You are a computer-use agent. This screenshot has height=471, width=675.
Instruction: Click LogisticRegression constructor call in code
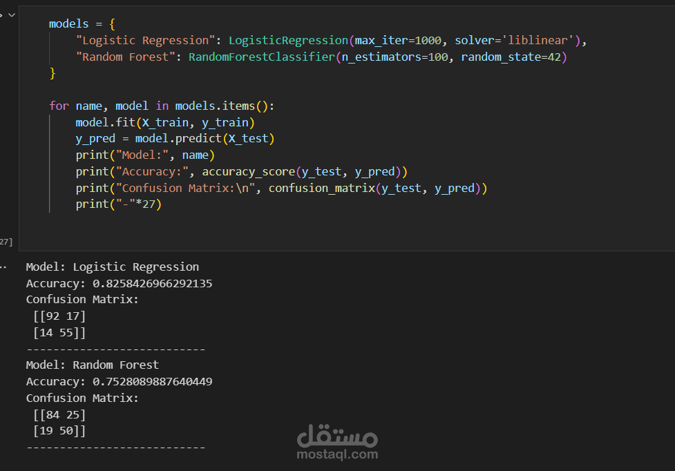[288, 41]
